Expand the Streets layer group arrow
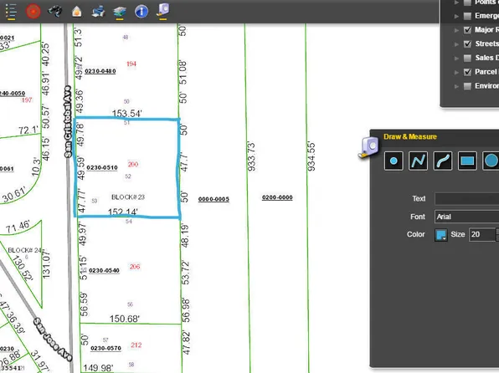The width and height of the screenshot is (499, 373). point(456,44)
